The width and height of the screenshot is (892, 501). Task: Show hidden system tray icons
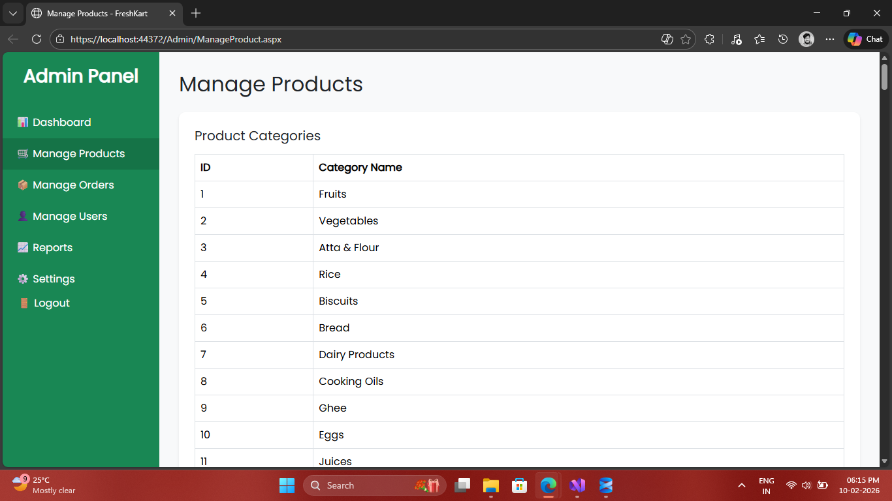[741, 485]
